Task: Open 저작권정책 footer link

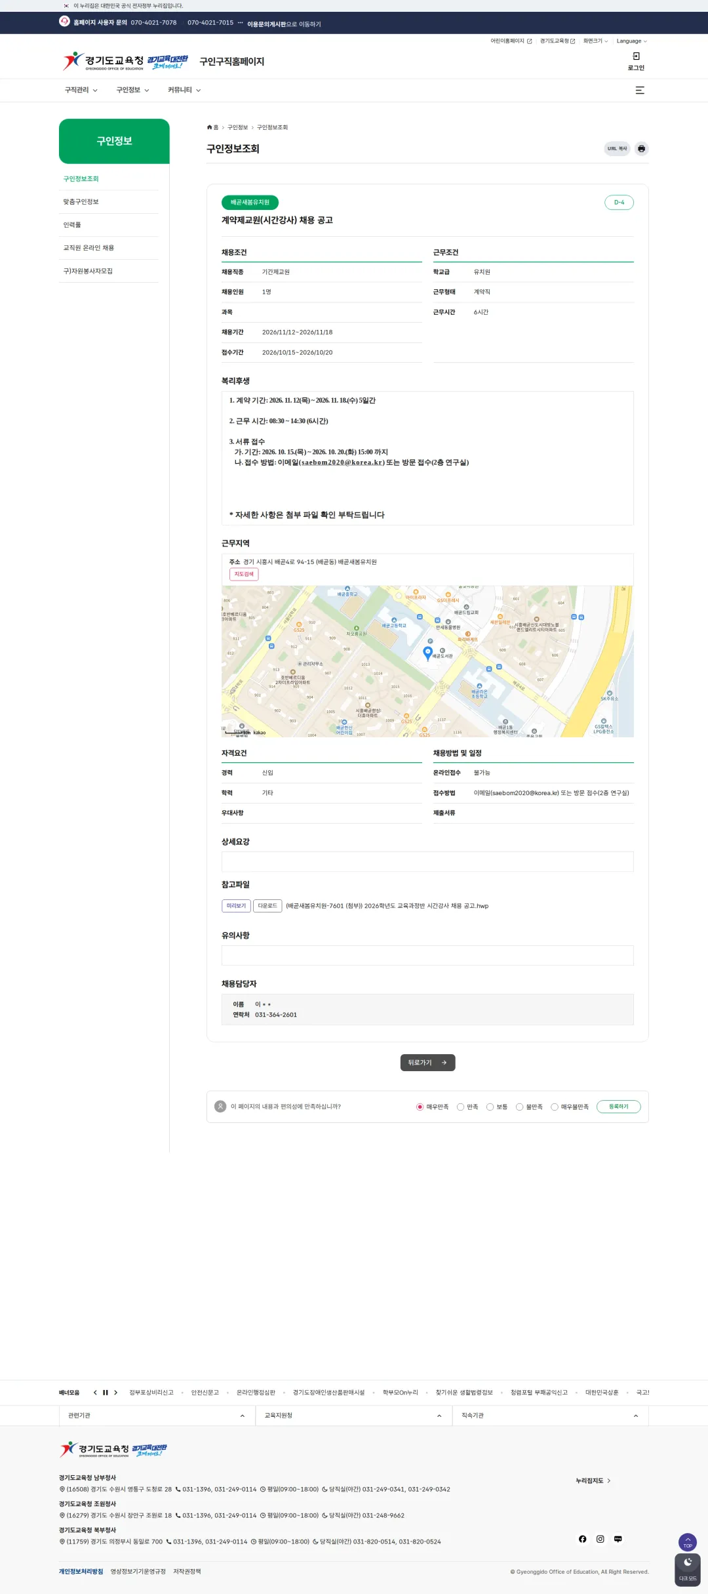Action: pos(187,1572)
